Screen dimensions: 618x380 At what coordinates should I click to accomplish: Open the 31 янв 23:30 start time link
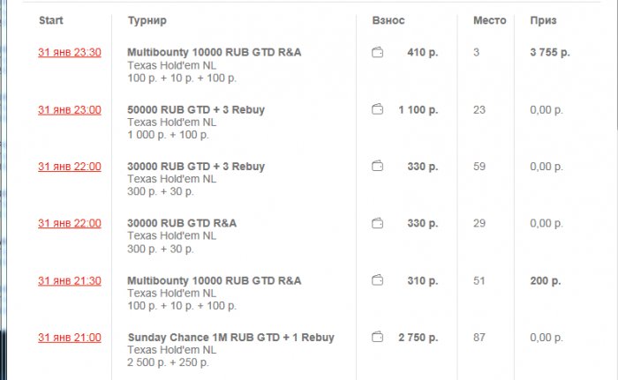pos(69,53)
